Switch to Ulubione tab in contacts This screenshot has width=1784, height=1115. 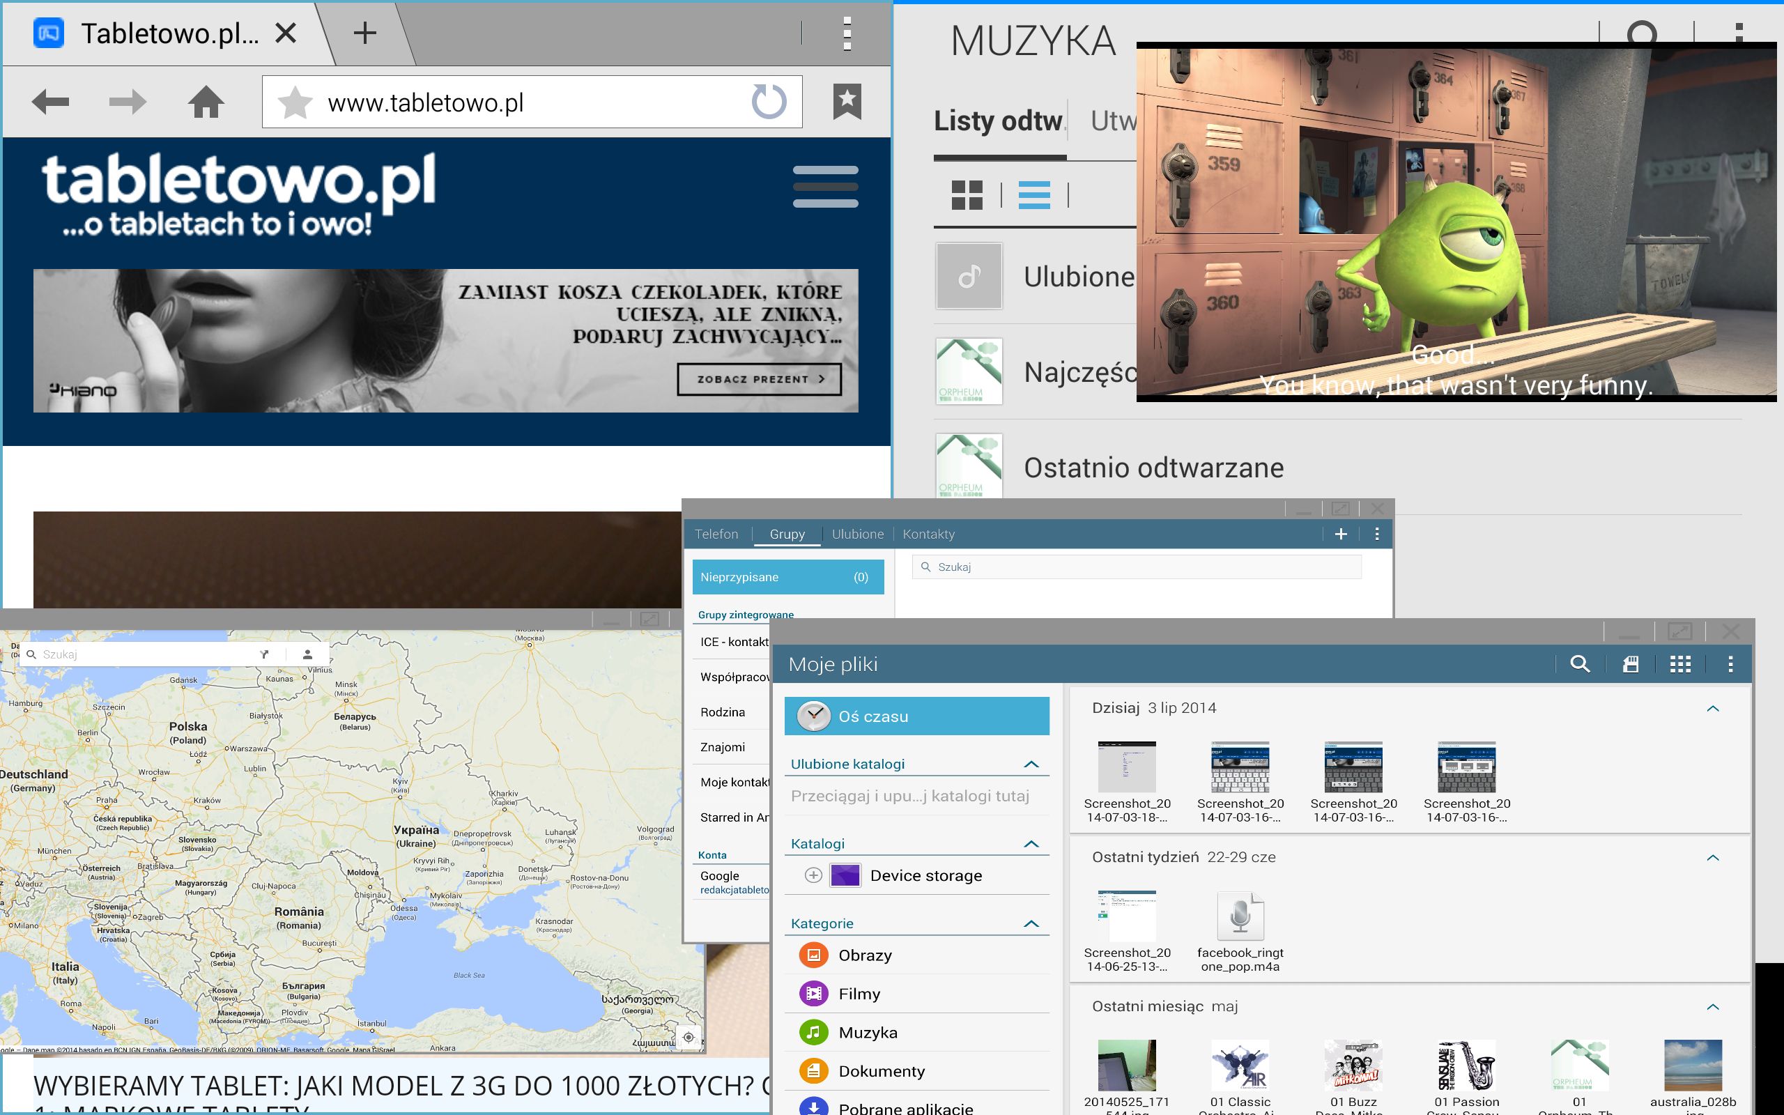tap(857, 534)
